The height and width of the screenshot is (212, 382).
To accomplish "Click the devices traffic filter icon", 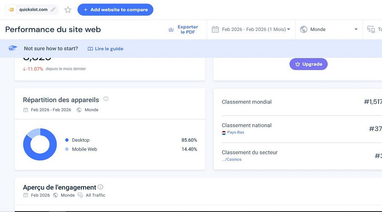I will (x=371, y=29).
